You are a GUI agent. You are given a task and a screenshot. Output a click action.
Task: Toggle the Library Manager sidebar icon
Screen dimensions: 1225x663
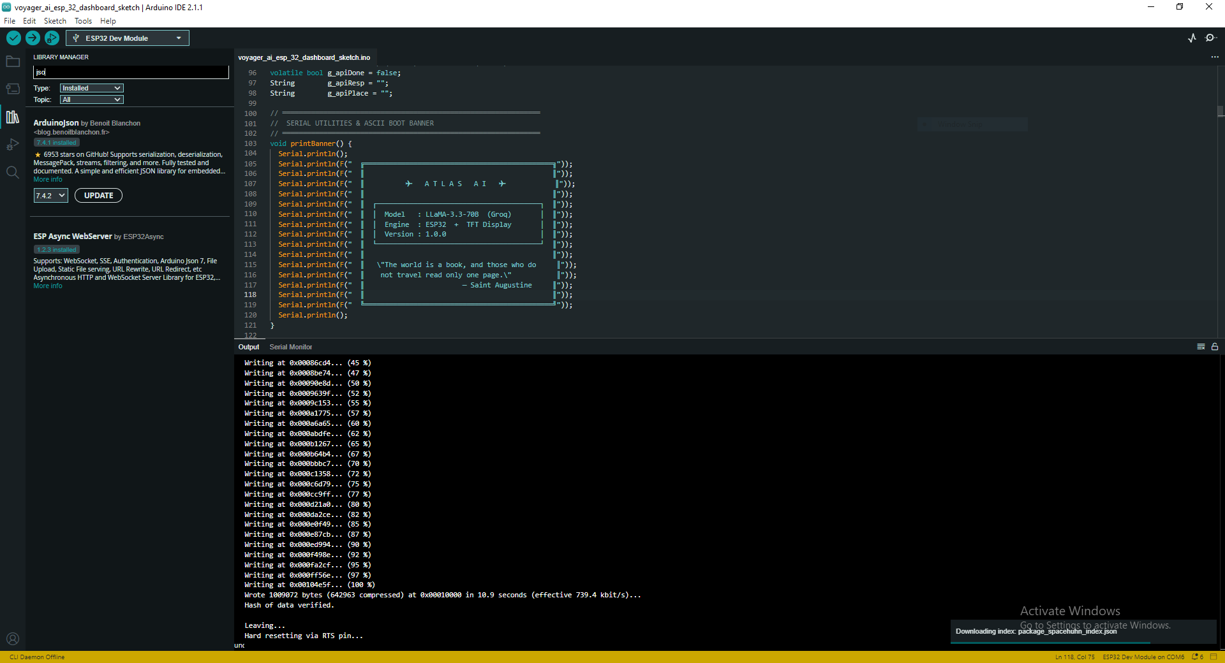pyautogui.click(x=13, y=117)
